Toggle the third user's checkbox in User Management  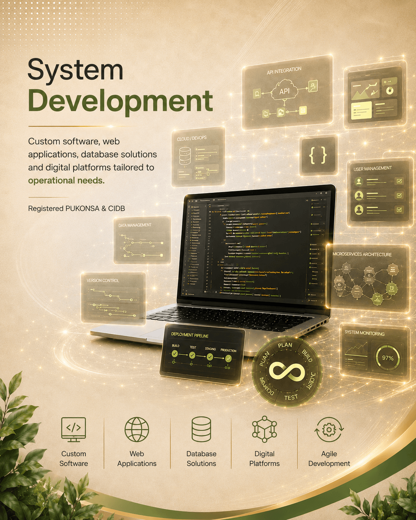pos(399,210)
